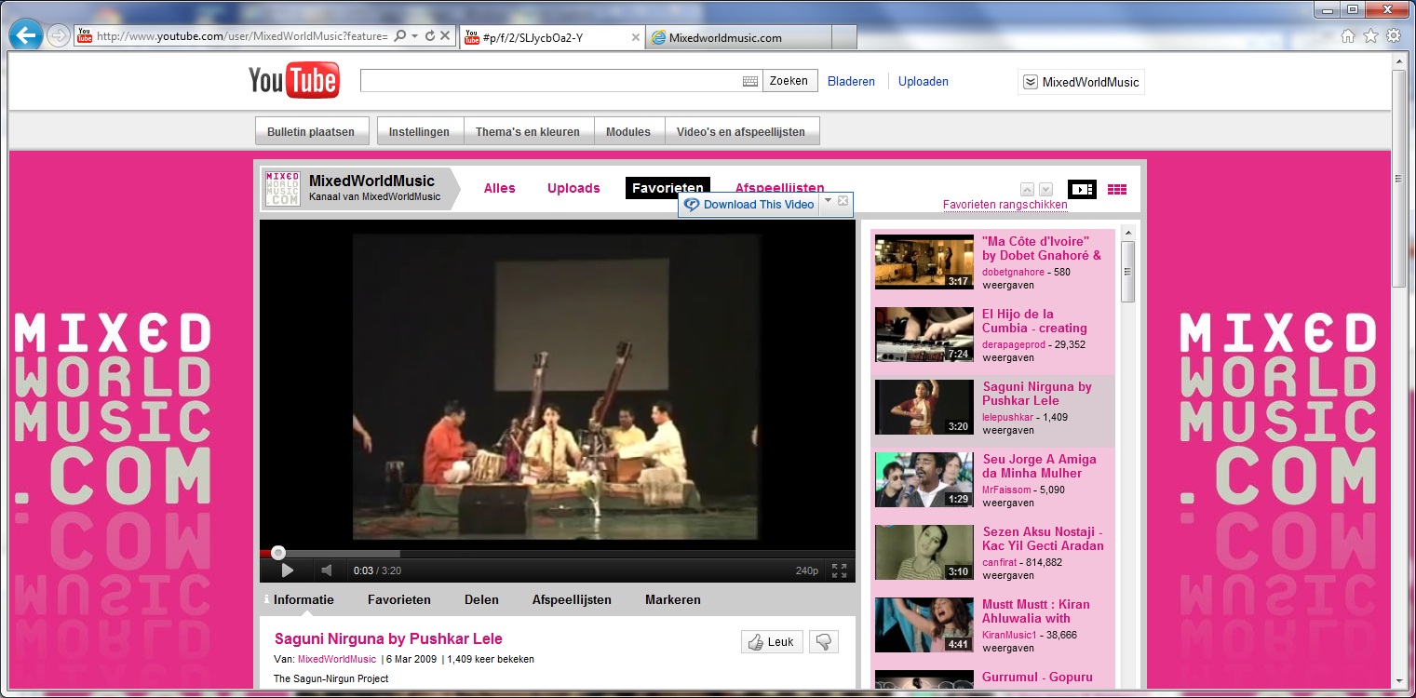Click the Video's en afspeellijsten button
The width and height of the screenshot is (1416, 698).
(x=741, y=132)
